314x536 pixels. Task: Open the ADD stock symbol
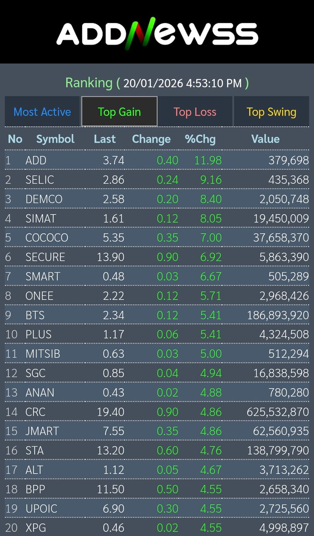(36, 160)
